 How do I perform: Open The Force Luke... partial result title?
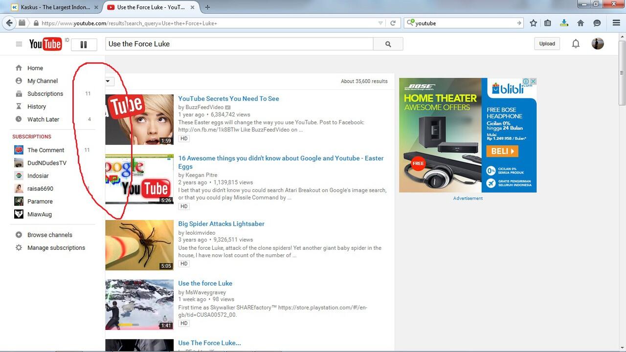click(x=209, y=343)
